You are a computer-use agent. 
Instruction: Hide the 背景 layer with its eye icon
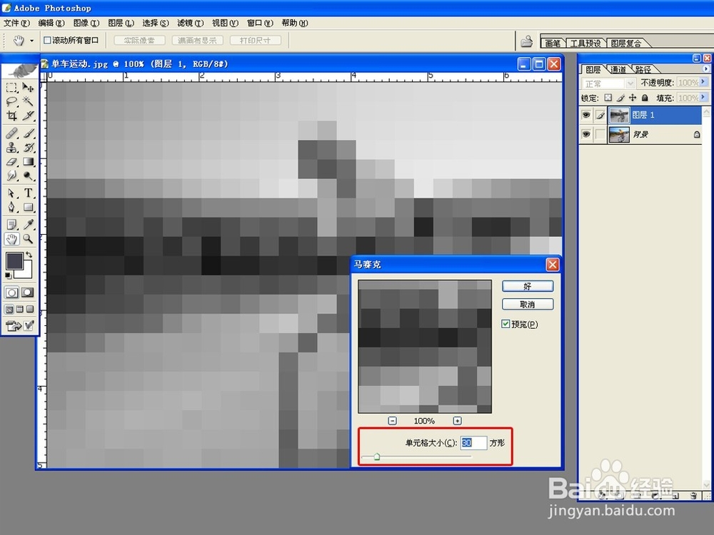[586, 134]
